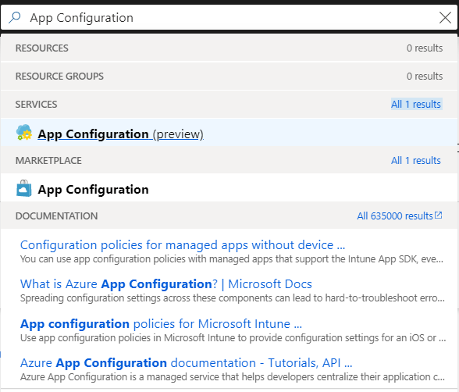Click external link icon beside 635000 results
The width and height of the screenshot is (459, 392).
(x=438, y=216)
